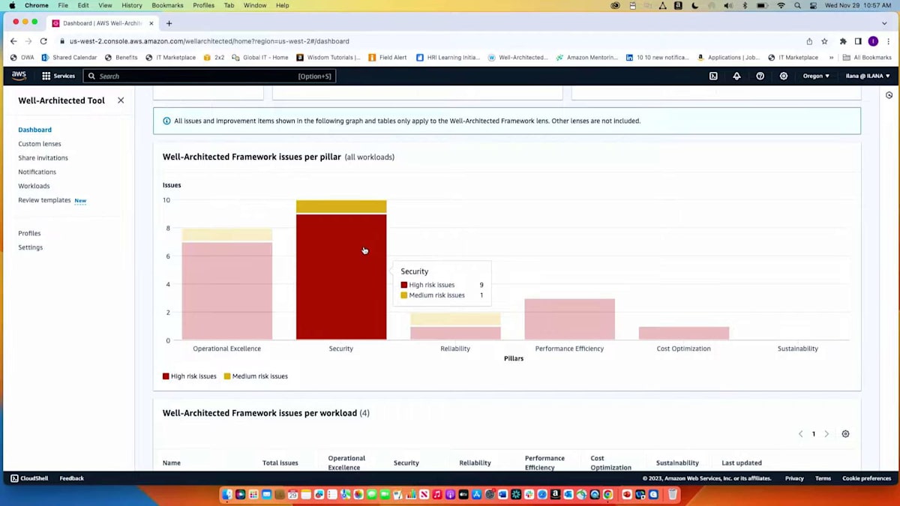Launch CloudShell from the top navigation bar
The height and width of the screenshot is (506, 900).
click(713, 76)
